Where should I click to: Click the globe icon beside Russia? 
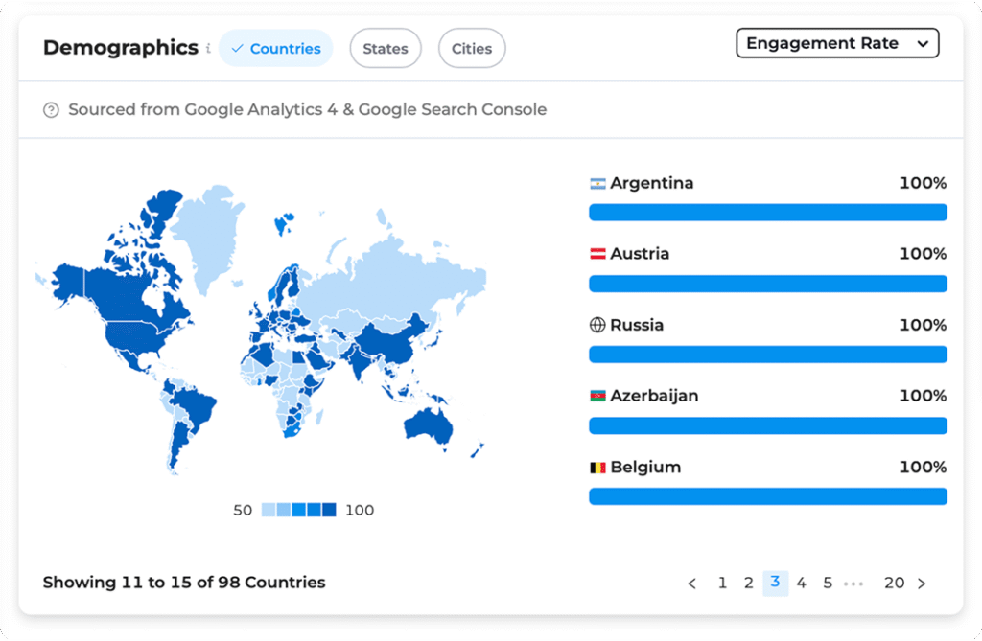coord(597,325)
